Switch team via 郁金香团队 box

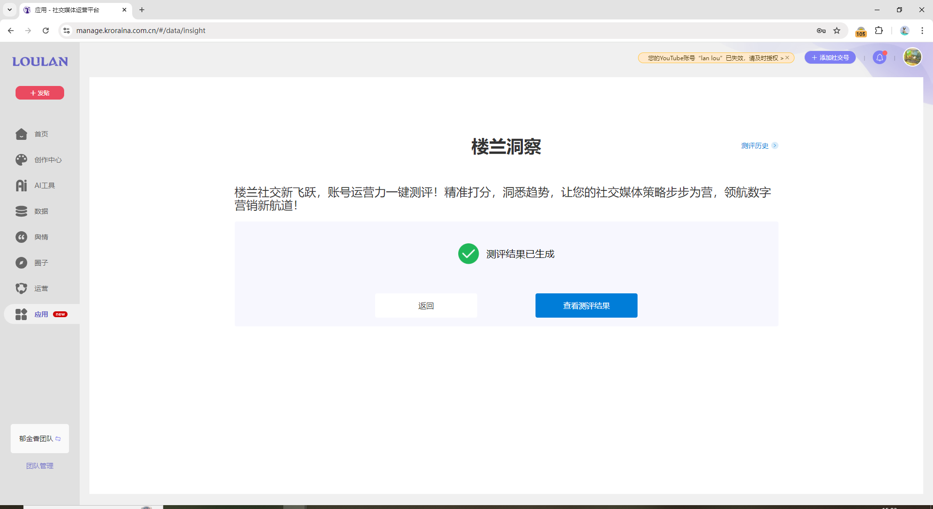pyautogui.click(x=40, y=439)
